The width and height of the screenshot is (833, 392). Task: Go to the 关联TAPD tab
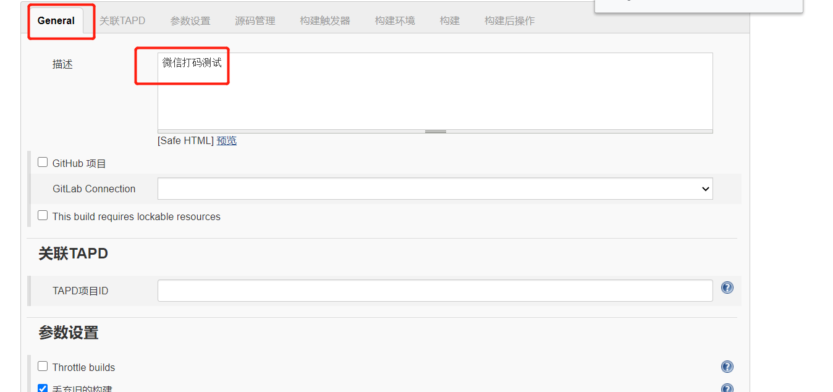(x=122, y=20)
